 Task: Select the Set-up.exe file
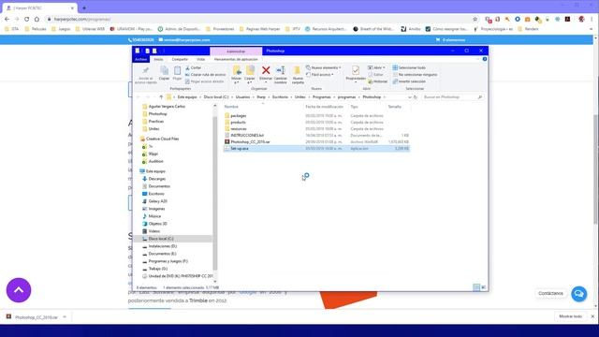[316, 148]
